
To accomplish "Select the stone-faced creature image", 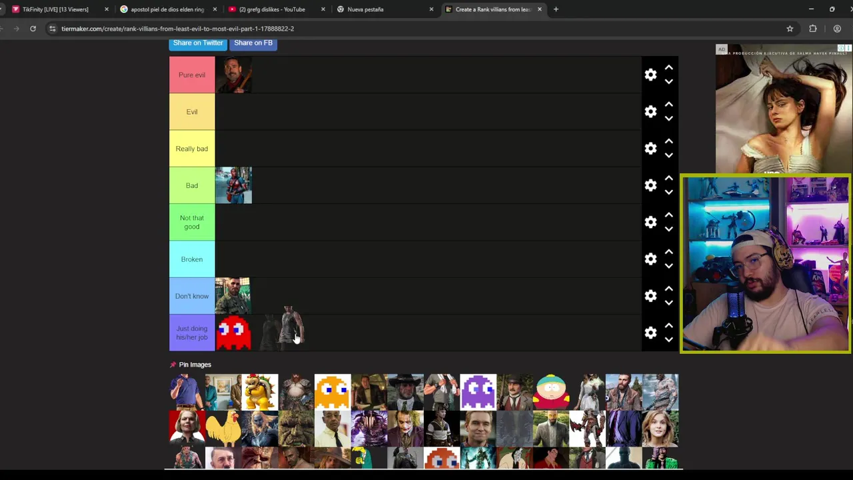I will pyautogui.click(x=296, y=429).
